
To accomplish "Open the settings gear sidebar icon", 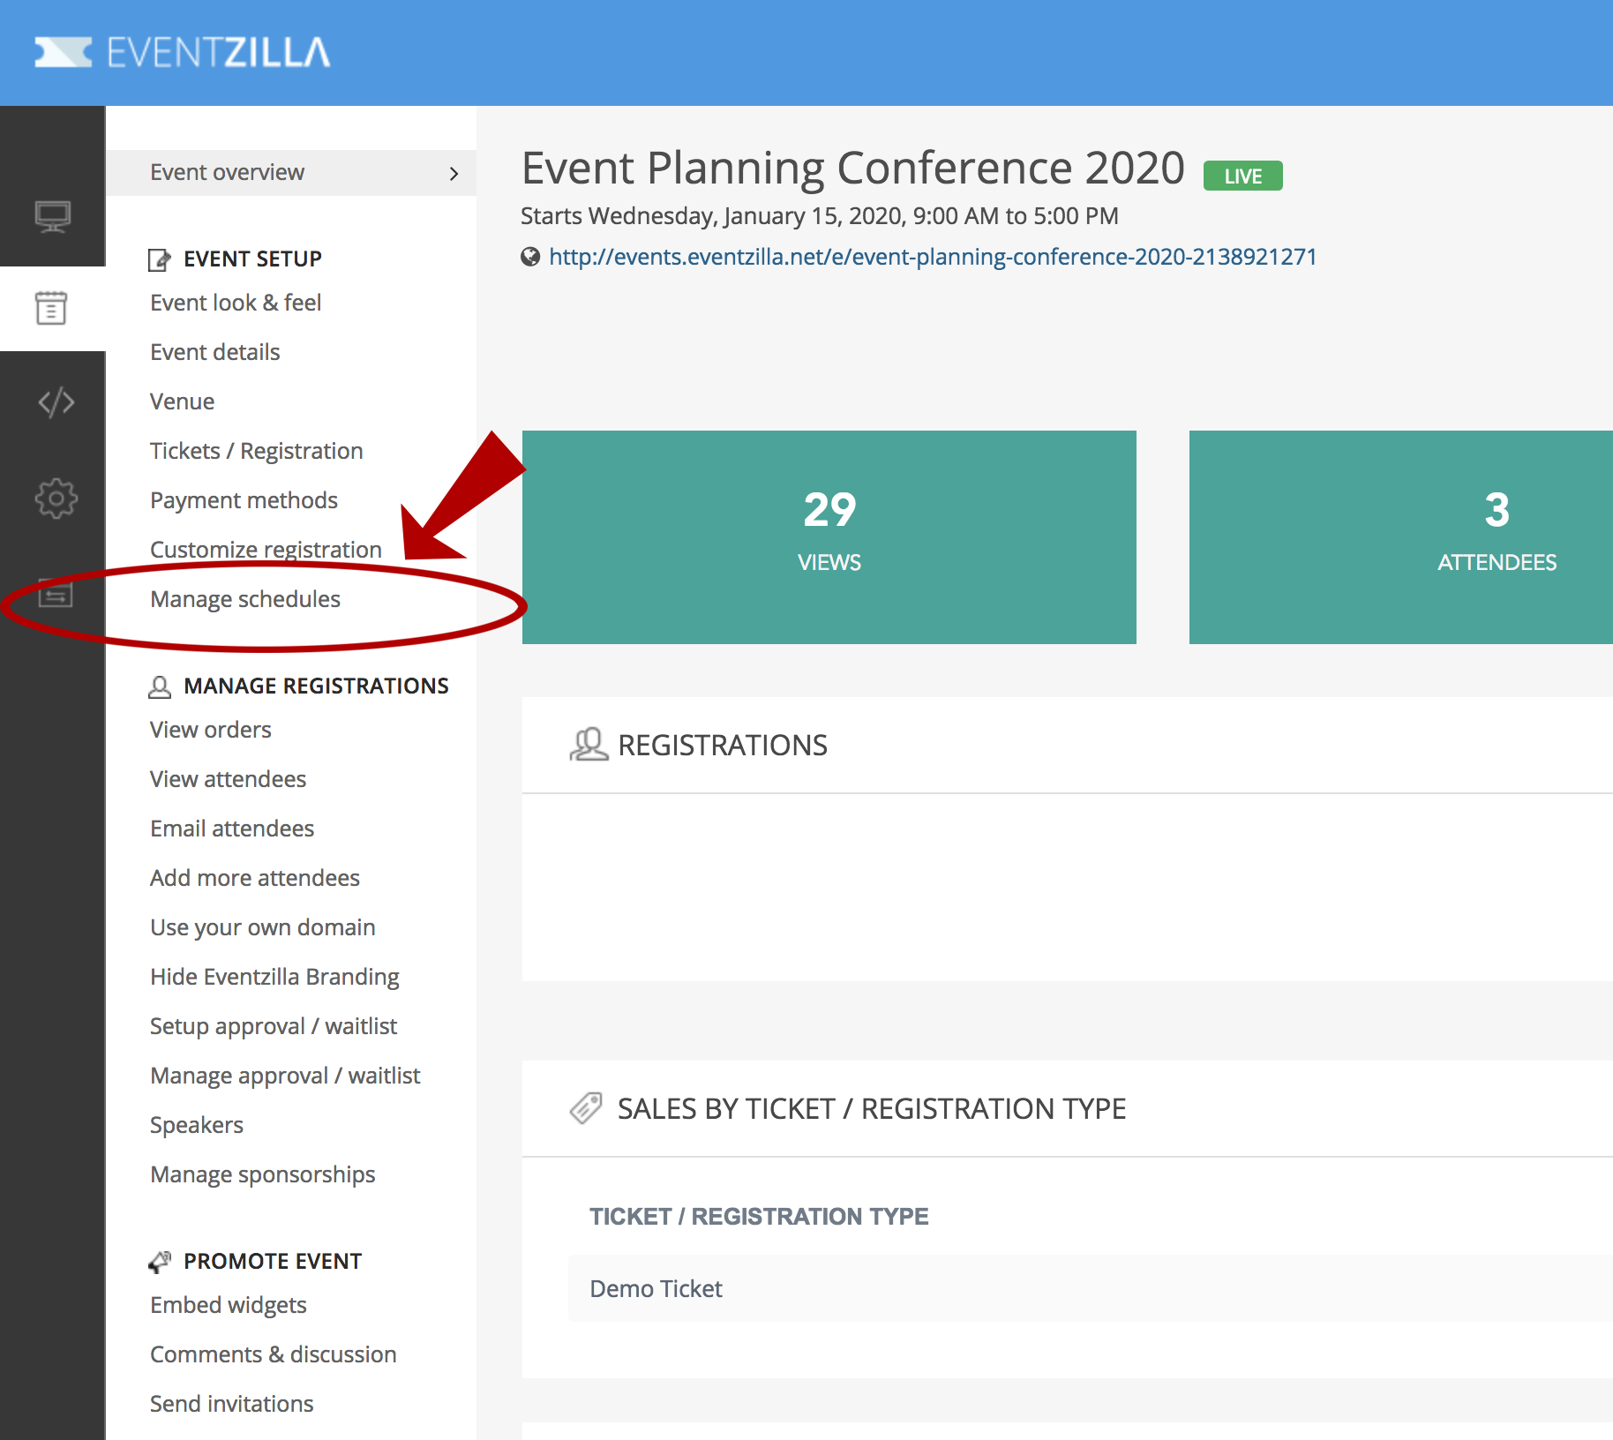I will pyautogui.click(x=56, y=499).
